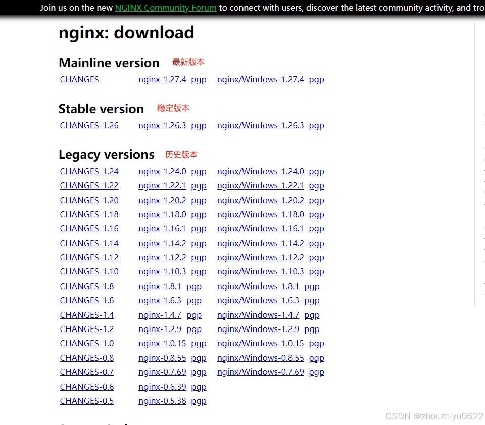Open the CHANGES-0.8 link
485x425 pixels.
[x=87, y=358]
